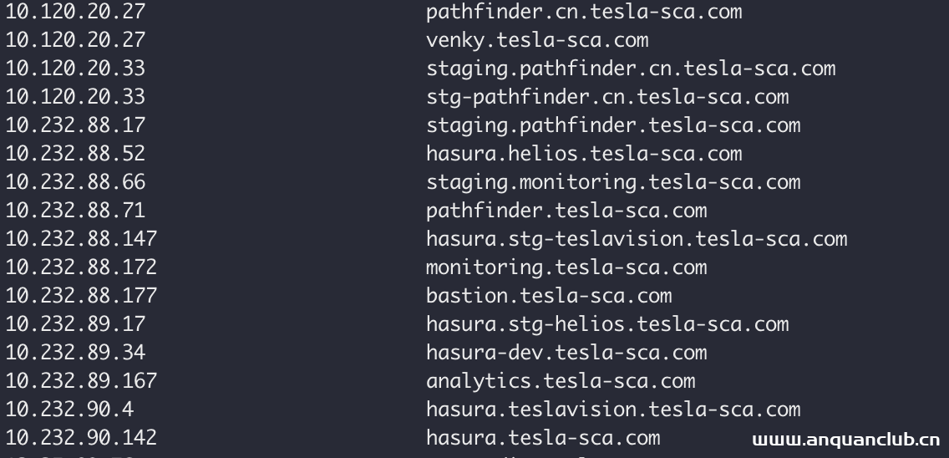Click hasura.teslavision.tesla-sca.com hostname
This screenshot has width=949, height=458.
coord(612,410)
